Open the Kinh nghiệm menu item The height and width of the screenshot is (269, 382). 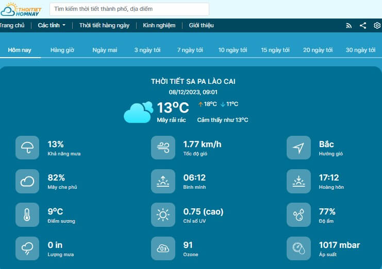(x=159, y=25)
